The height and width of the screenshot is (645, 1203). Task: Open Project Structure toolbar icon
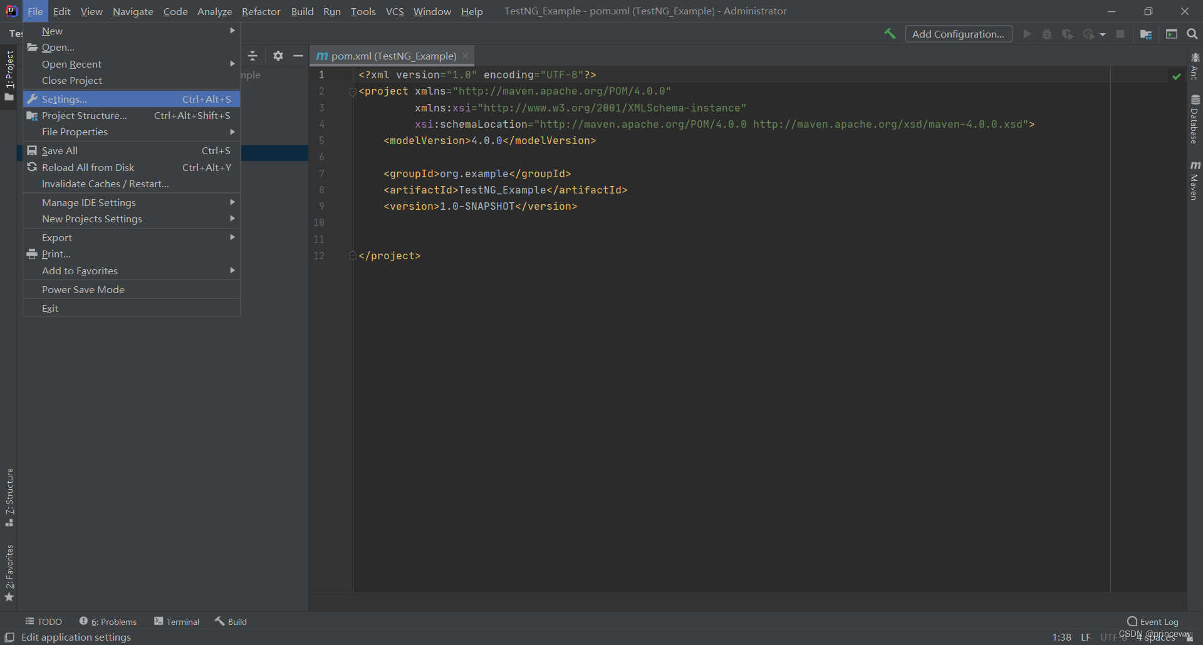pos(1146,34)
